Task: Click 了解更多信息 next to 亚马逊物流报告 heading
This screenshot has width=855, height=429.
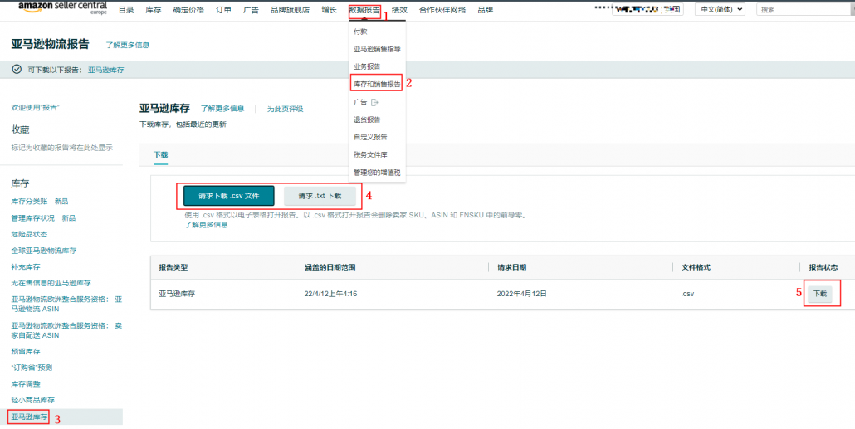Action: coord(128,46)
